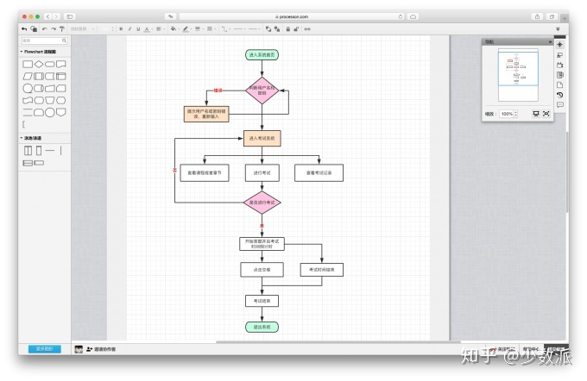The width and height of the screenshot is (587, 381).
Task: Select the document shape
Action: tap(61, 65)
